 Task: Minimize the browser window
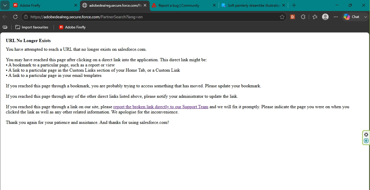click(337, 5)
